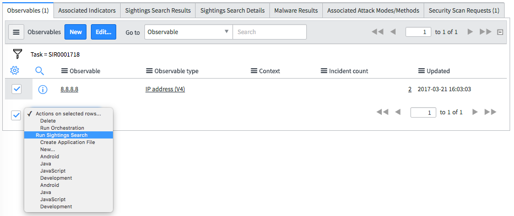514x216 pixels.
Task: Choose Create Application File action
Action: click(x=68, y=142)
